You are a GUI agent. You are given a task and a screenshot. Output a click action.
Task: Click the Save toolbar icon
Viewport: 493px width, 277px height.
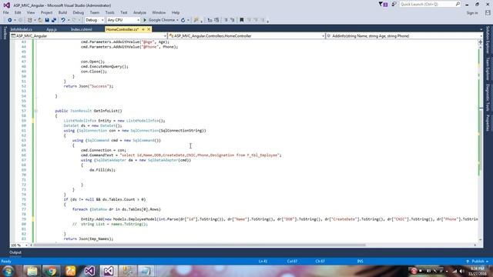coord(47,20)
